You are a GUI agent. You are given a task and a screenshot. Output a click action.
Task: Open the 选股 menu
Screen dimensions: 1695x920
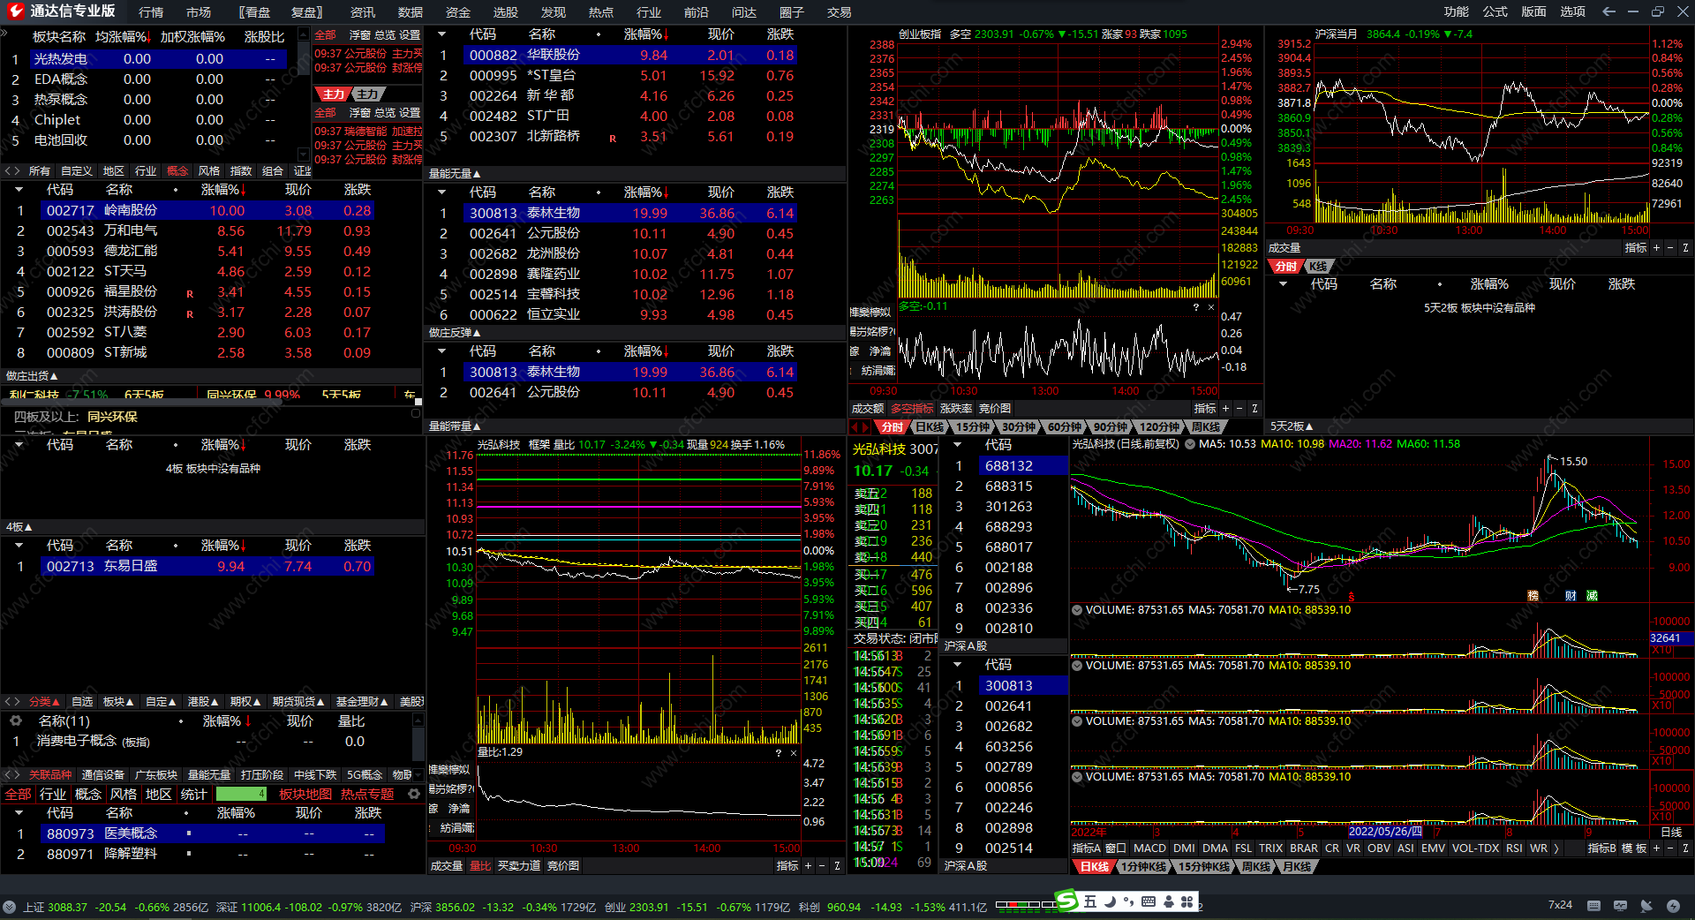(506, 12)
